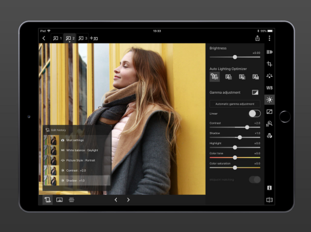Tap the share export icon
This screenshot has width=311, height=232.
258,38
